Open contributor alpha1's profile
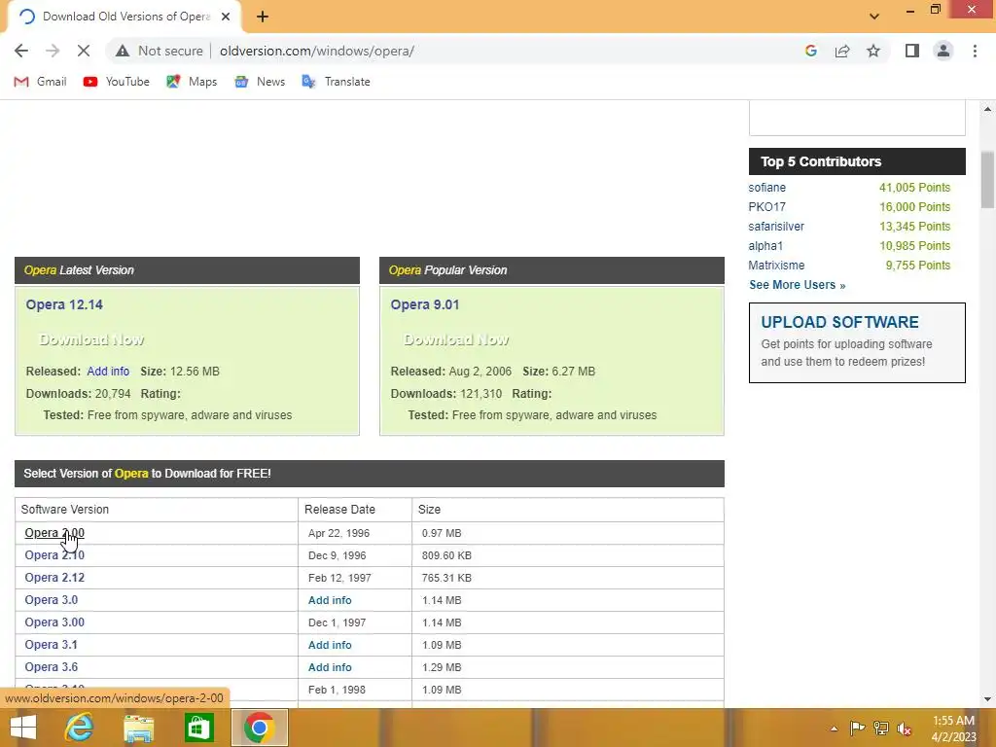 pyautogui.click(x=765, y=246)
